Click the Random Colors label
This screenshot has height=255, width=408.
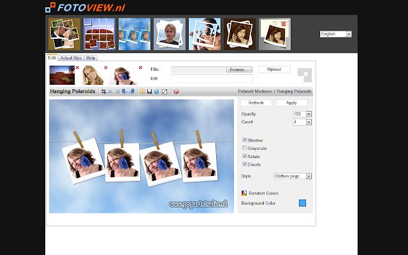click(x=263, y=193)
